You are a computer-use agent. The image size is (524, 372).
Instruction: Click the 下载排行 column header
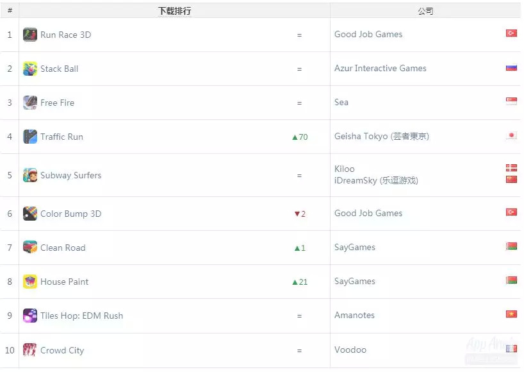[174, 11]
